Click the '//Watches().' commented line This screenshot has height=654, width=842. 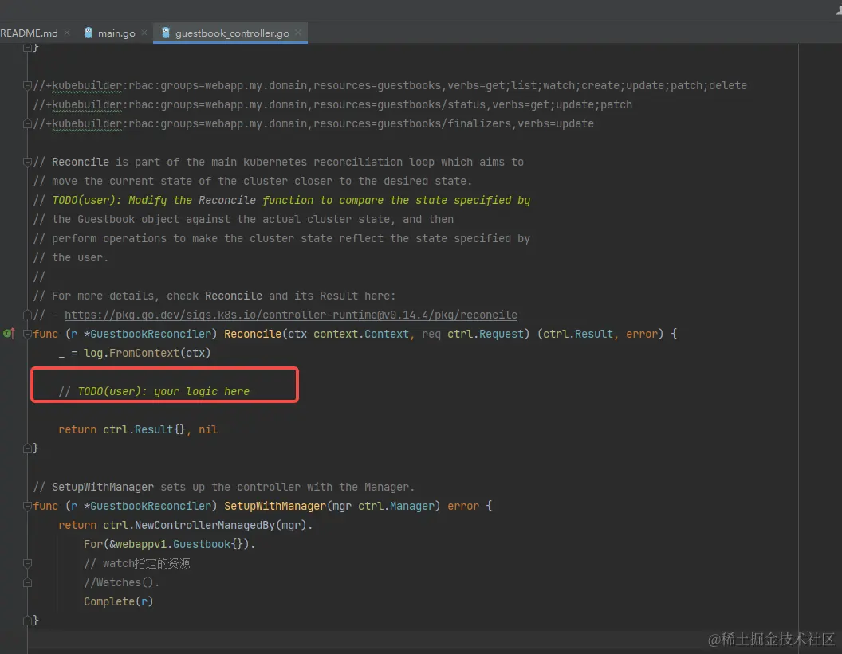122,582
